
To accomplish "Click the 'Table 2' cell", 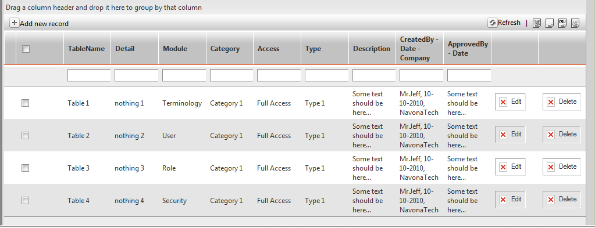I will tap(79, 136).
